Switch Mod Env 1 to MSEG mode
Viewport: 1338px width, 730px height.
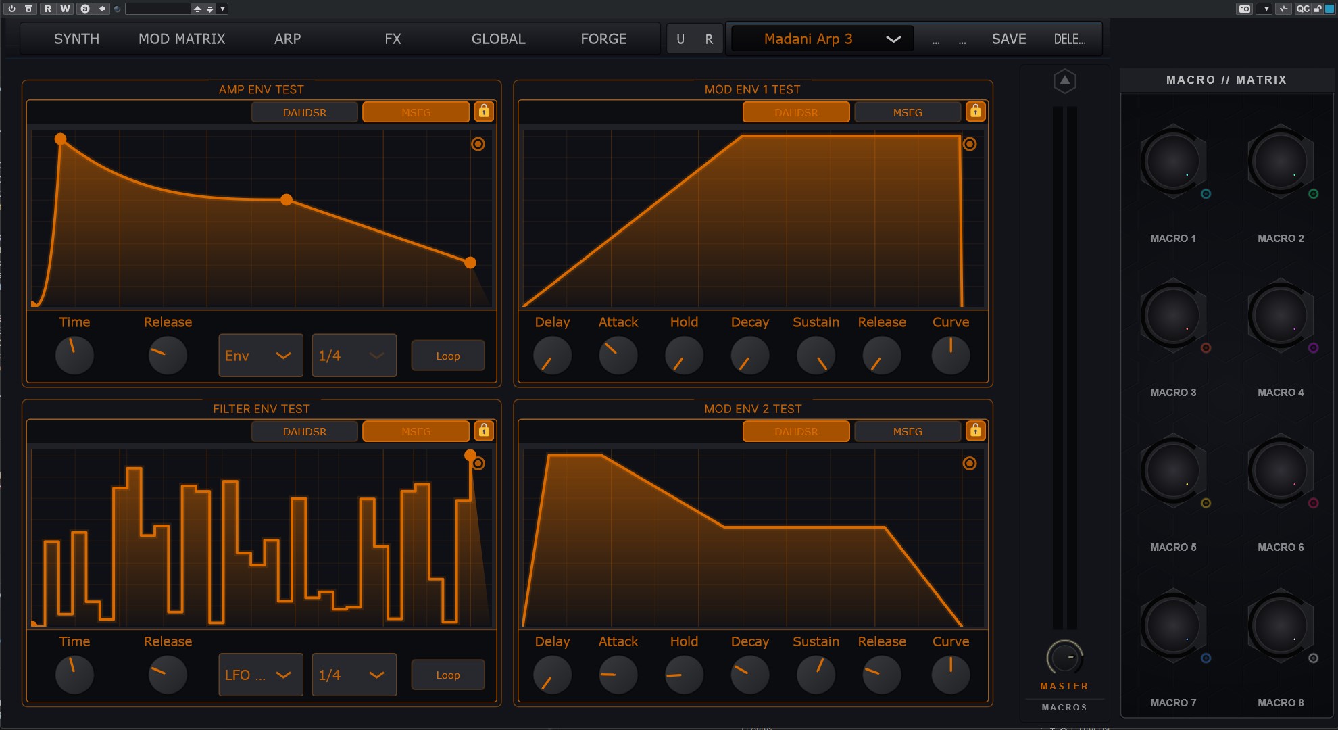[907, 112]
